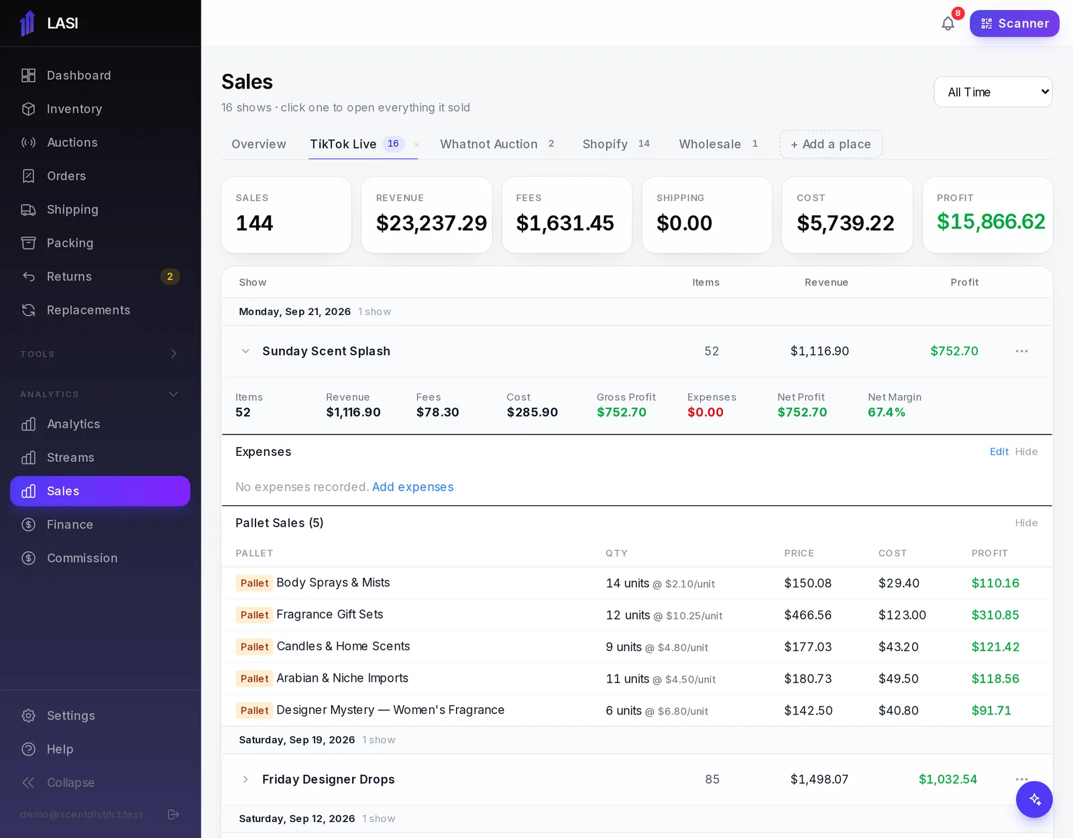Open Returns in the sidebar
Screen dimensions: 1073x838
pyautogui.click(x=100, y=277)
